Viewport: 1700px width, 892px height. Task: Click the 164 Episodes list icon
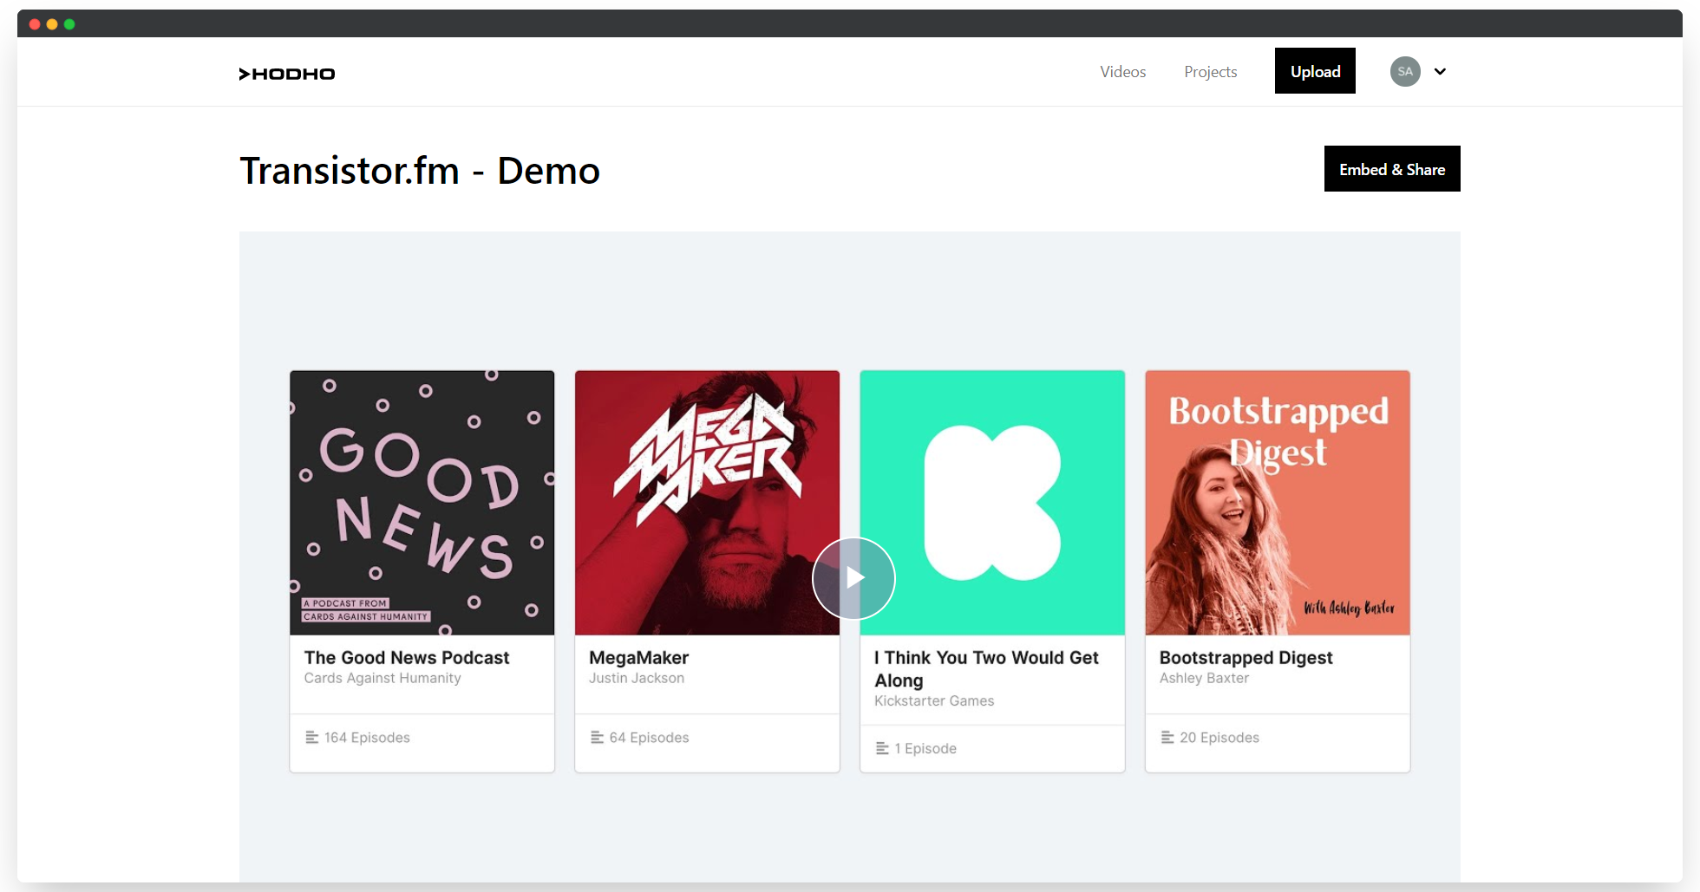pyautogui.click(x=312, y=738)
